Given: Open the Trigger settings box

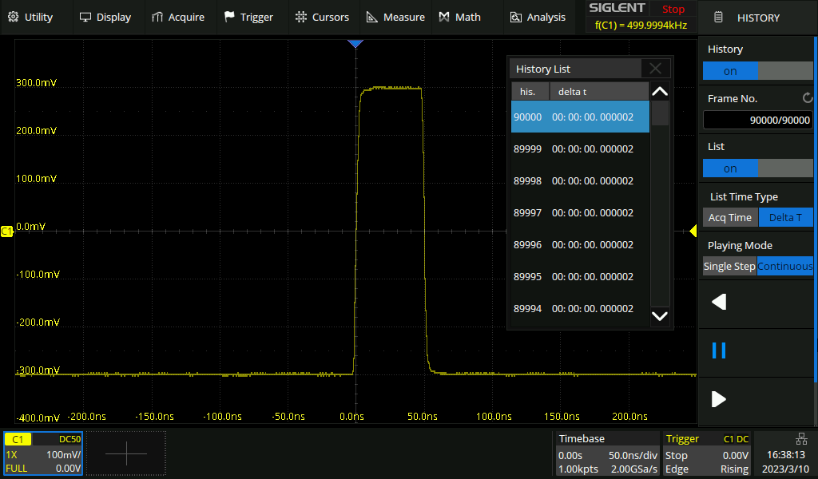Looking at the screenshot, I should point(707,453).
